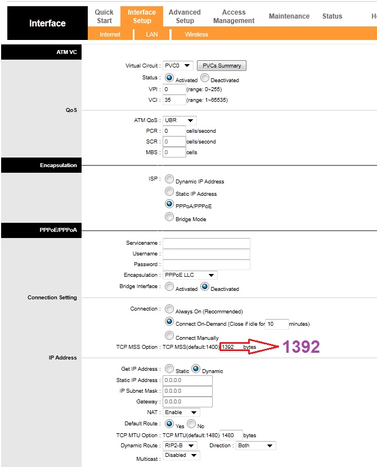The width and height of the screenshot is (377, 467).
Task: Set ATM VC Status to Activated
Action: 169,78
